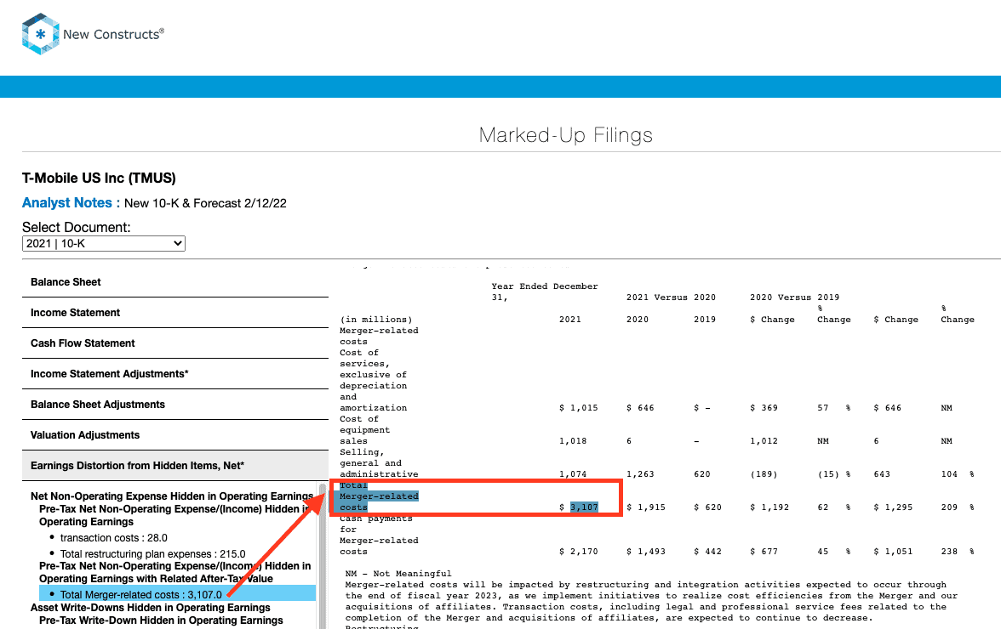Click the '2021 Versus 2020' column header
Image resolution: width=1001 pixels, height=629 pixels.
(x=671, y=297)
